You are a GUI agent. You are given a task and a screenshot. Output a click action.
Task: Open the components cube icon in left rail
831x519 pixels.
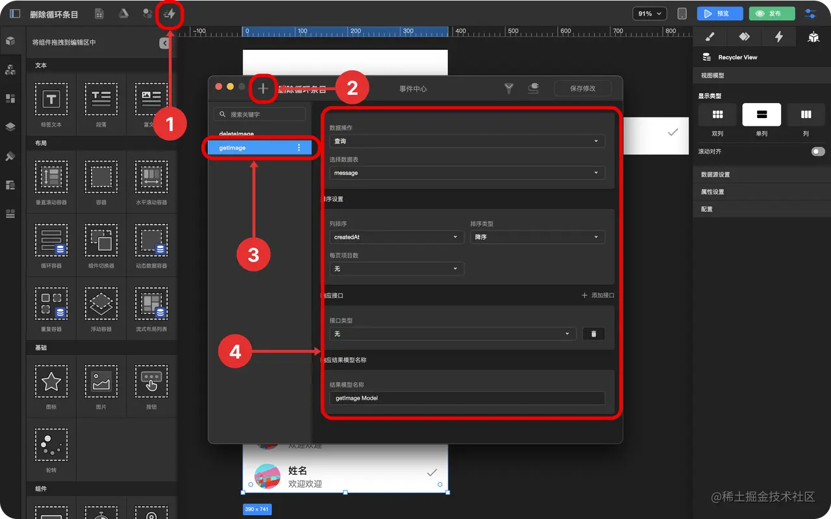click(10, 42)
